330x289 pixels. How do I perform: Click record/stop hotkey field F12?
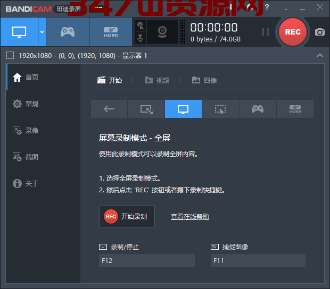(x=147, y=261)
